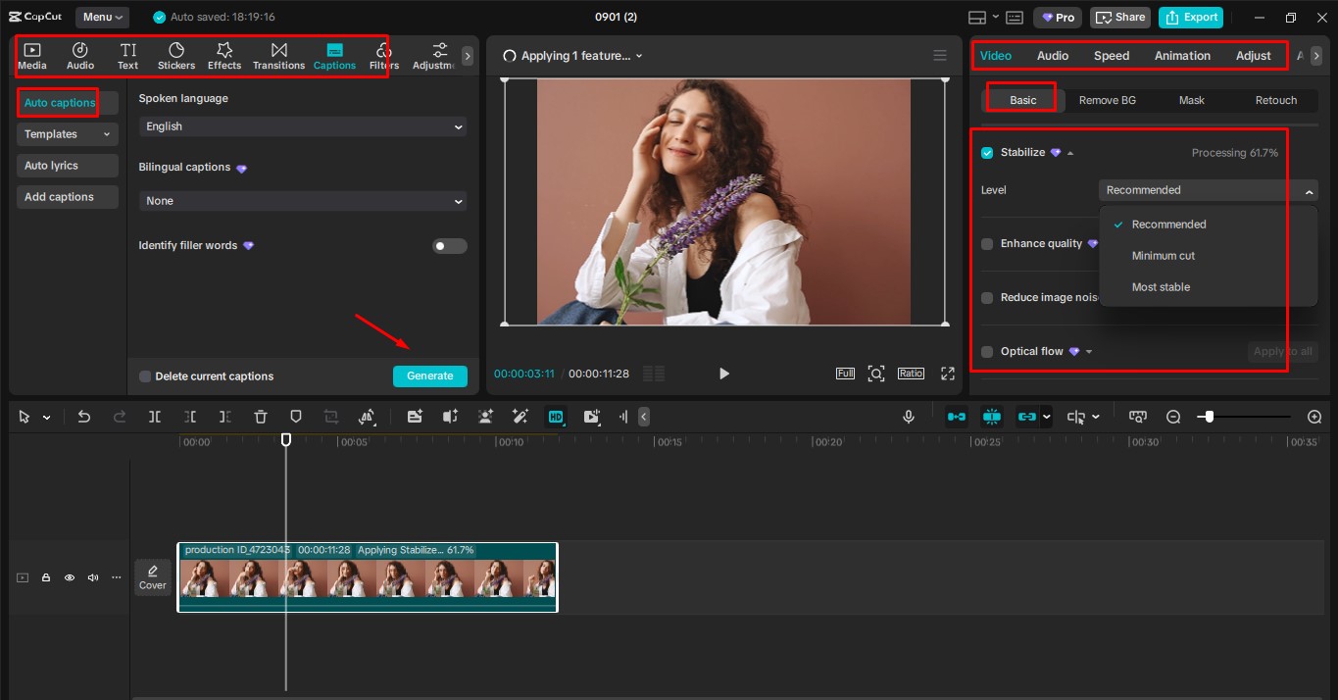
Task: Click the Voiceover microphone icon
Action: (x=908, y=417)
